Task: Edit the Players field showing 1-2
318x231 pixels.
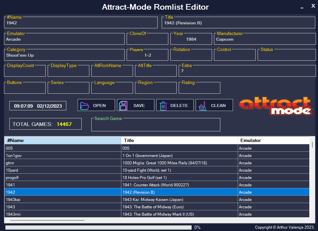Action: (x=147, y=55)
